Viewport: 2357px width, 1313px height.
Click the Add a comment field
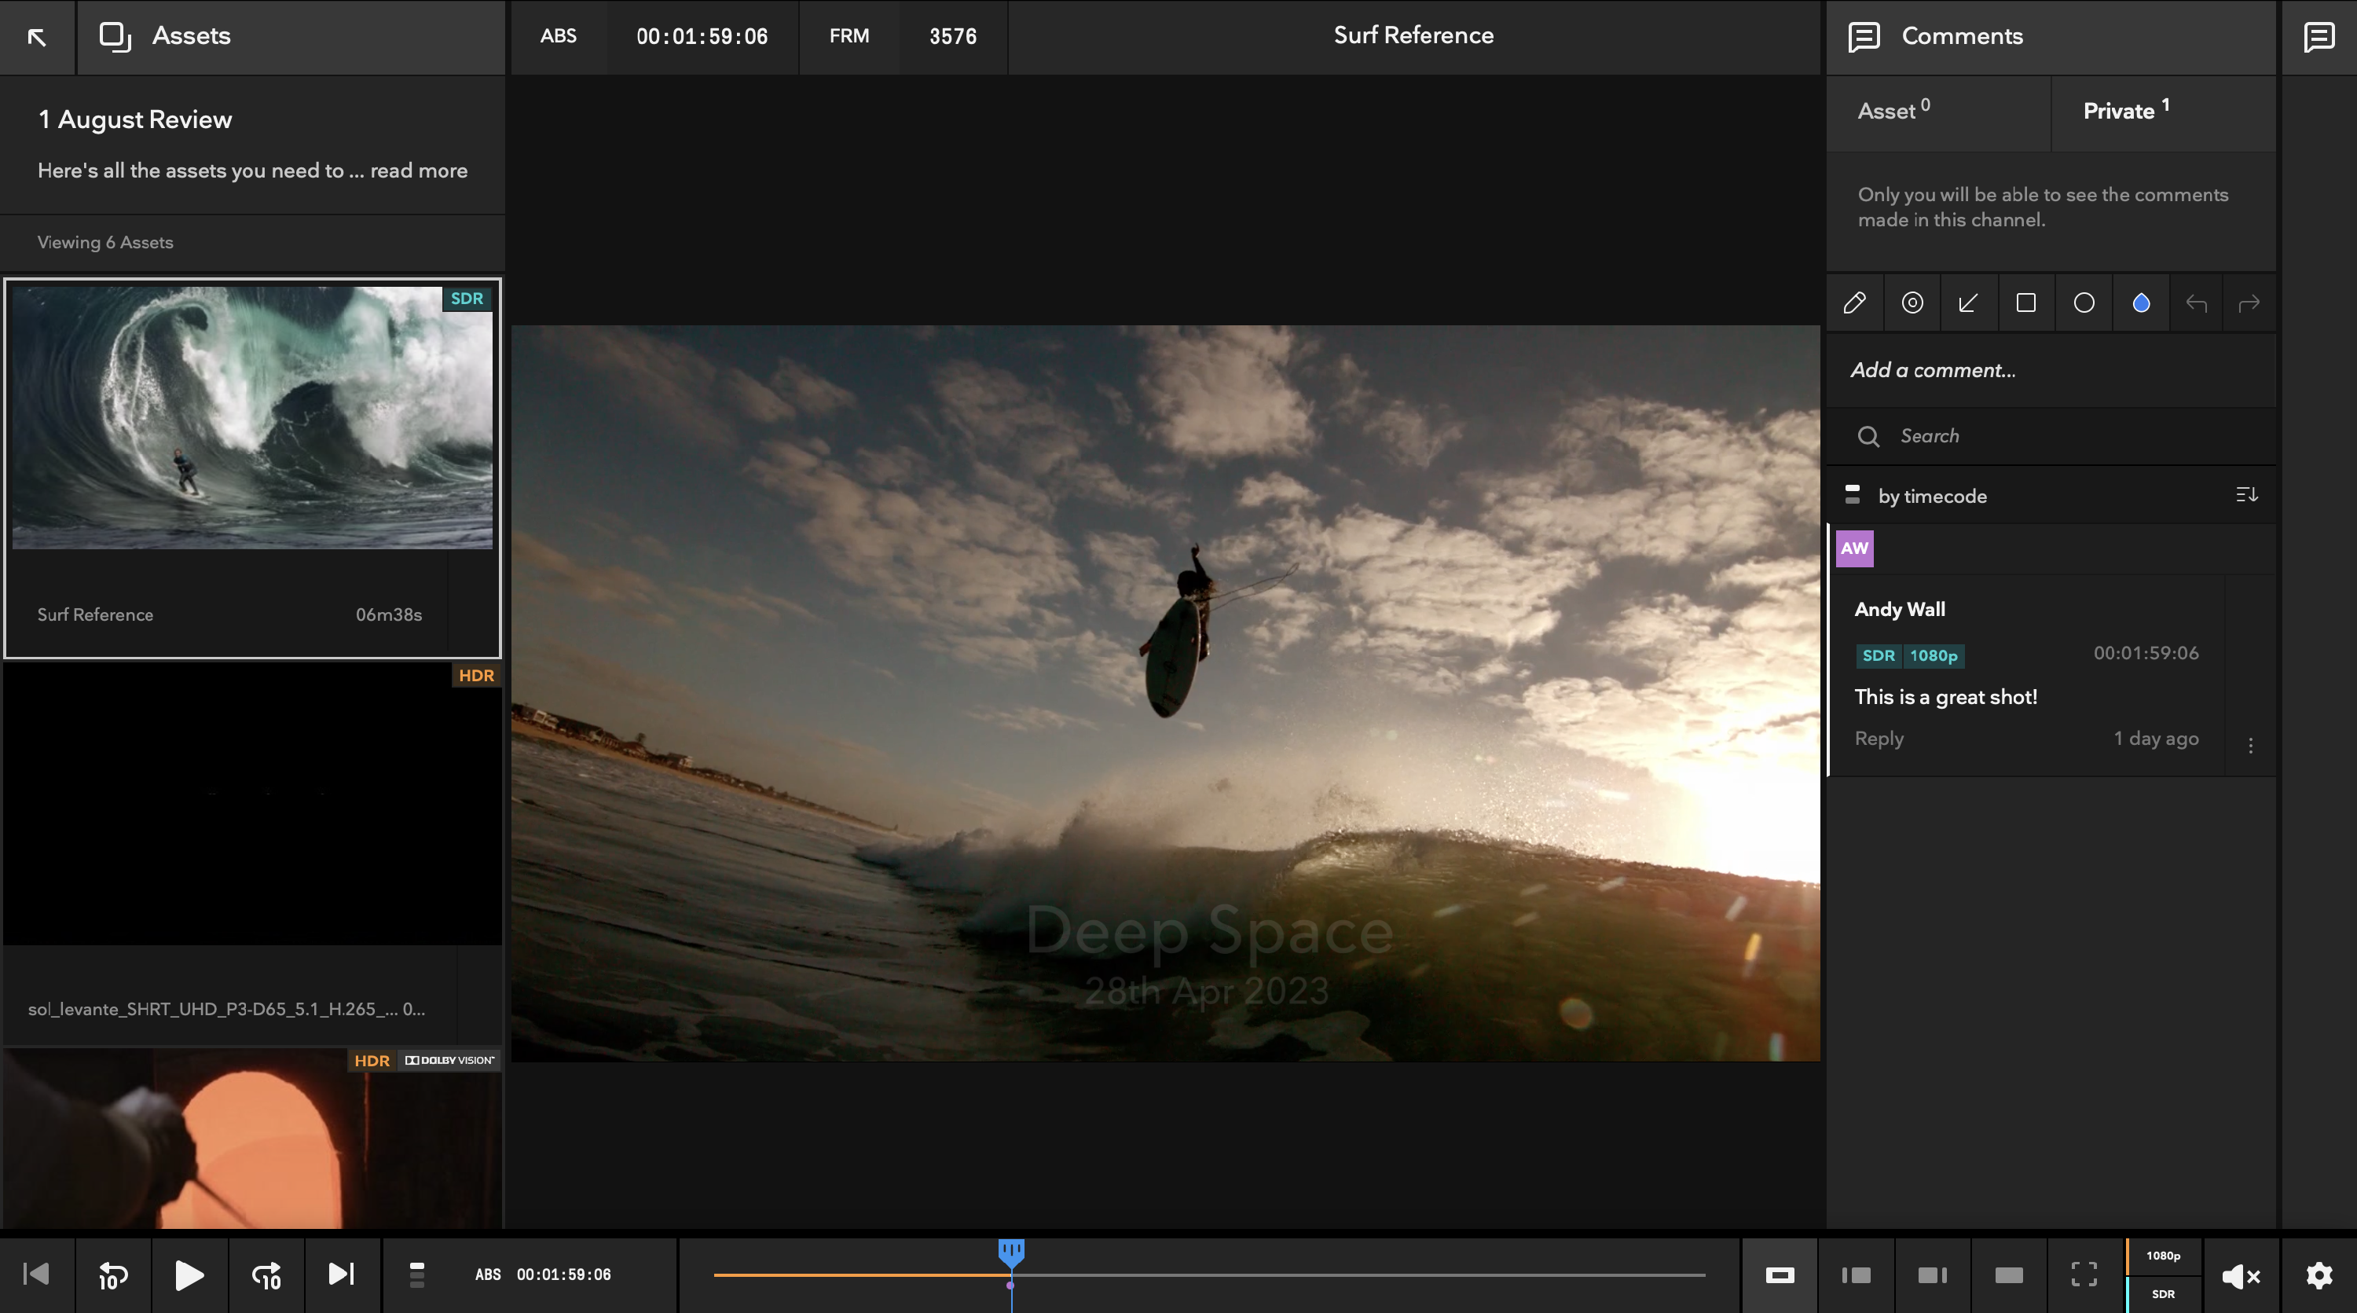point(2050,371)
